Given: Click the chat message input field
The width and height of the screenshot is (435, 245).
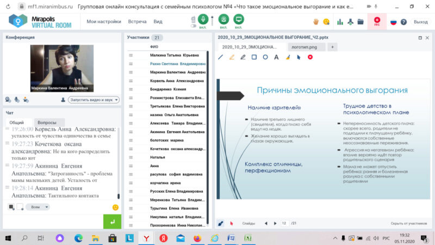Looking at the screenshot, I should (x=53, y=222).
